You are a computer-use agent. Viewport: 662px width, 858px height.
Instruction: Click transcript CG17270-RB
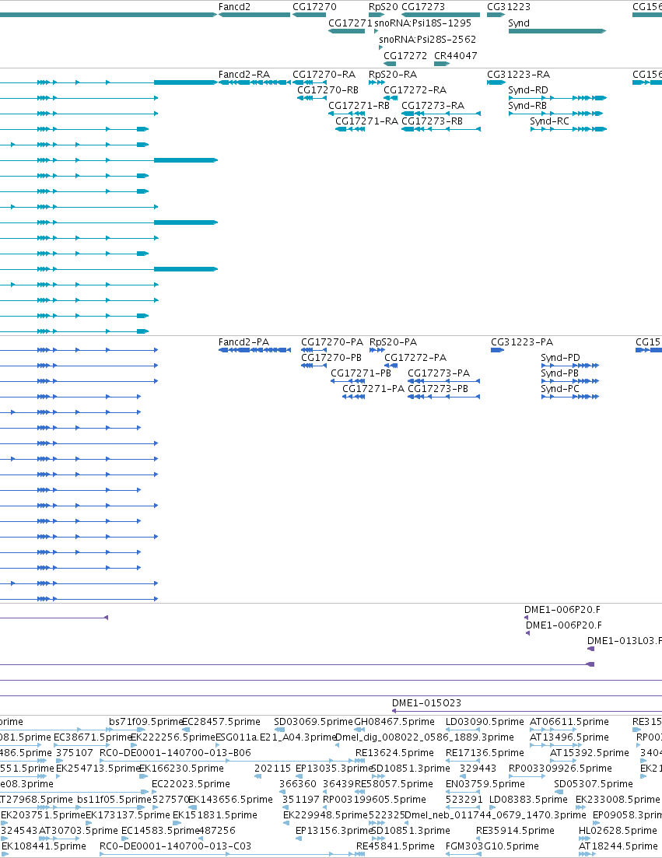(x=327, y=89)
